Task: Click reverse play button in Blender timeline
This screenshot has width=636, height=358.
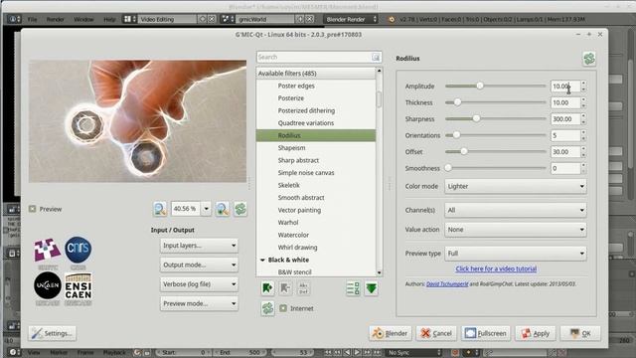Action: (x=347, y=352)
